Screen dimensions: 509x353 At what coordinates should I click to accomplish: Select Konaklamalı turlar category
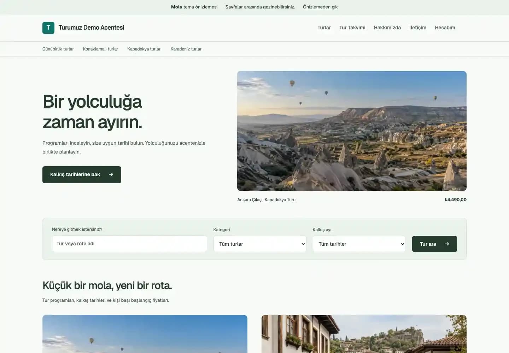click(x=100, y=49)
